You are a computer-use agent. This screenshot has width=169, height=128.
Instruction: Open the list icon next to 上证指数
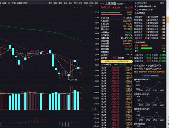(103, 4)
